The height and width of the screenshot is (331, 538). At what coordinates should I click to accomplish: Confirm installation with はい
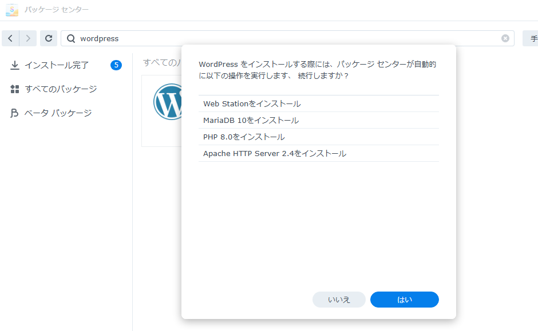[405, 300]
